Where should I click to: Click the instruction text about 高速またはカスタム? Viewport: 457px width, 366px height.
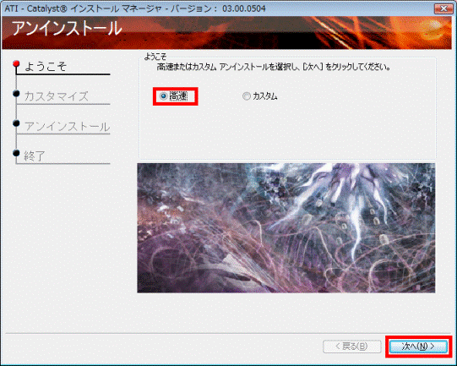(274, 68)
